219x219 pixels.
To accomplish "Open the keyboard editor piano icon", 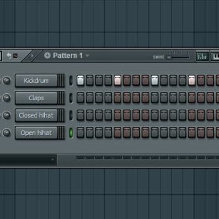I will click(x=215, y=57).
